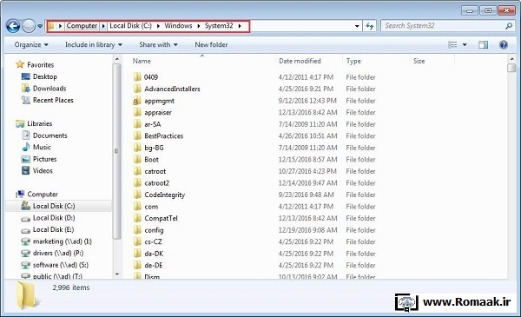Viewport: 521px width, 317px height.
Task: Select Libraries in the navigation pane
Action: [x=40, y=123]
